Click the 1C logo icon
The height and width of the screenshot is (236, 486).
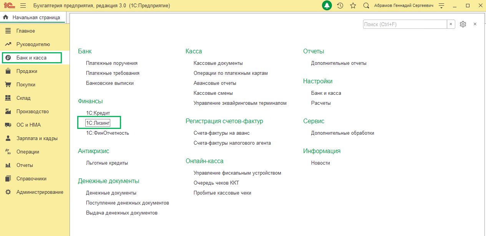[x=8, y=6]
